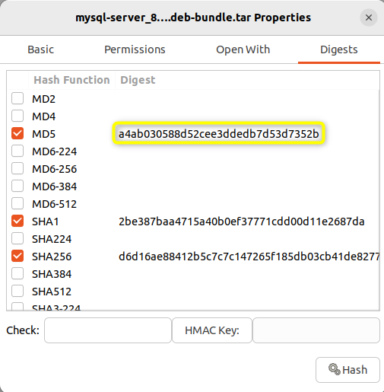
Task: Click the SHA224 row label
Action: coord(52,239)
